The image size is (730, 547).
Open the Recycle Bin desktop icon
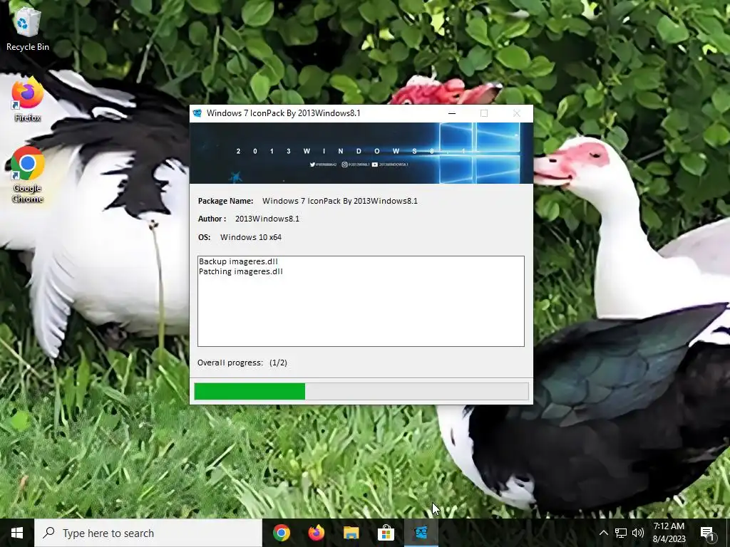pyautogui.click(x=28, y=28)
